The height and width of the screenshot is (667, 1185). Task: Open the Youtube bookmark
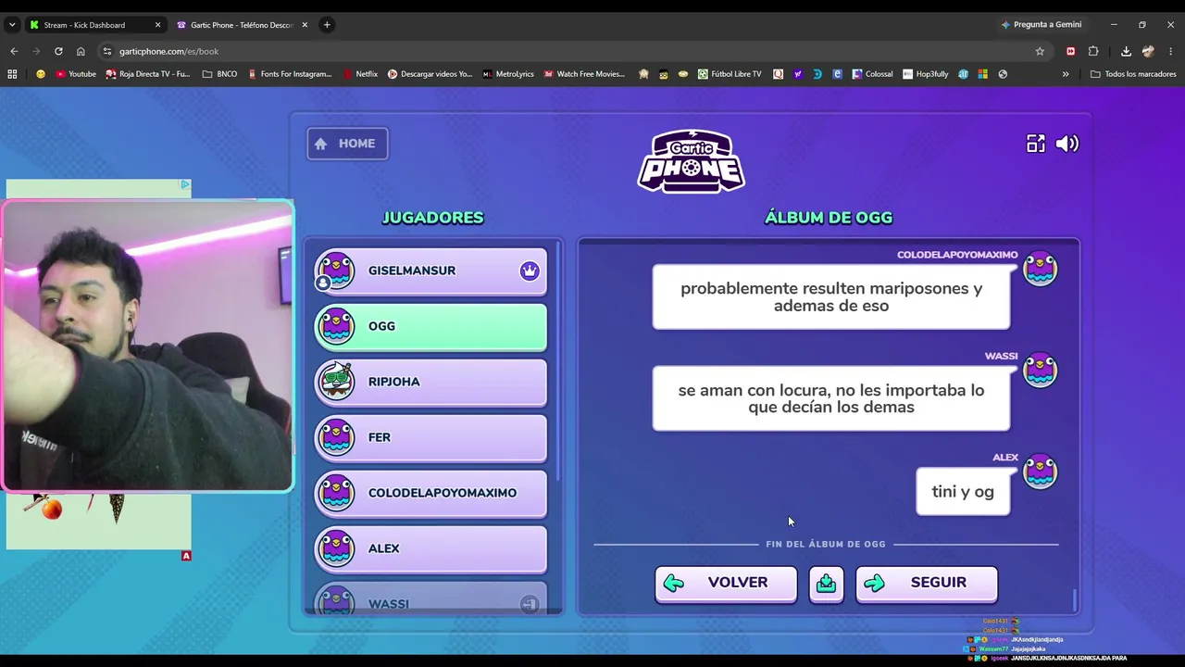76,74
